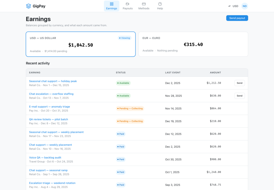Click the Payouts icon in the top nav
The image size is (274, 190).
(128, 4)
